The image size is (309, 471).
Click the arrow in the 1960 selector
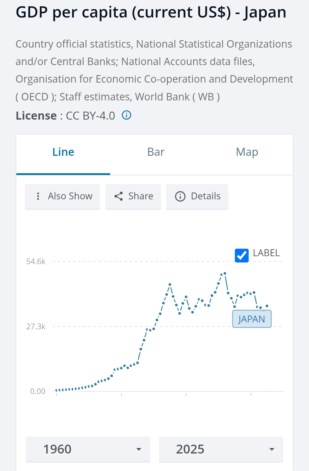pos(139,449)
